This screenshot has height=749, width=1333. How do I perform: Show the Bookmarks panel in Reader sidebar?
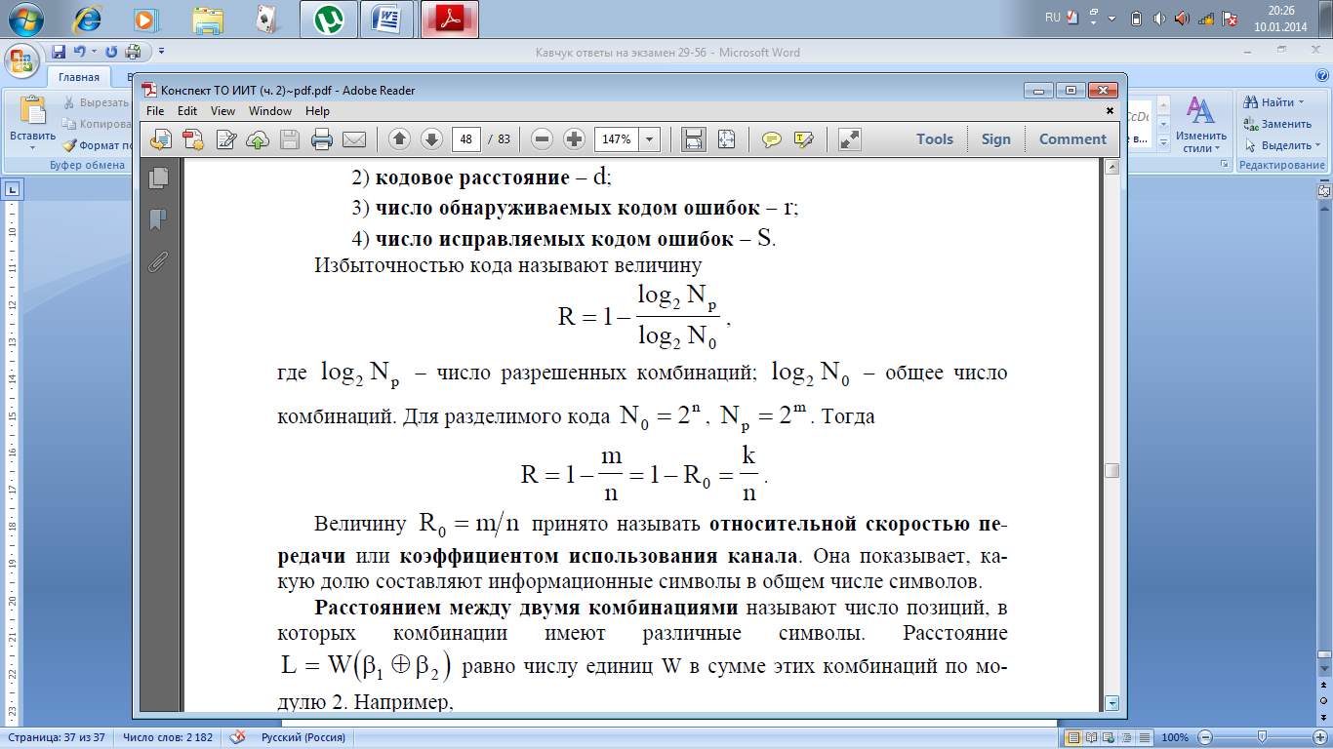coord(158,219)
